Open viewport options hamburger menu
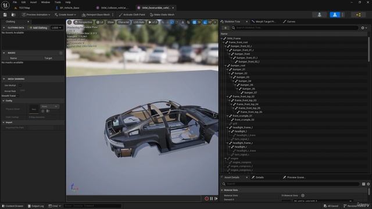 point(70,22)
